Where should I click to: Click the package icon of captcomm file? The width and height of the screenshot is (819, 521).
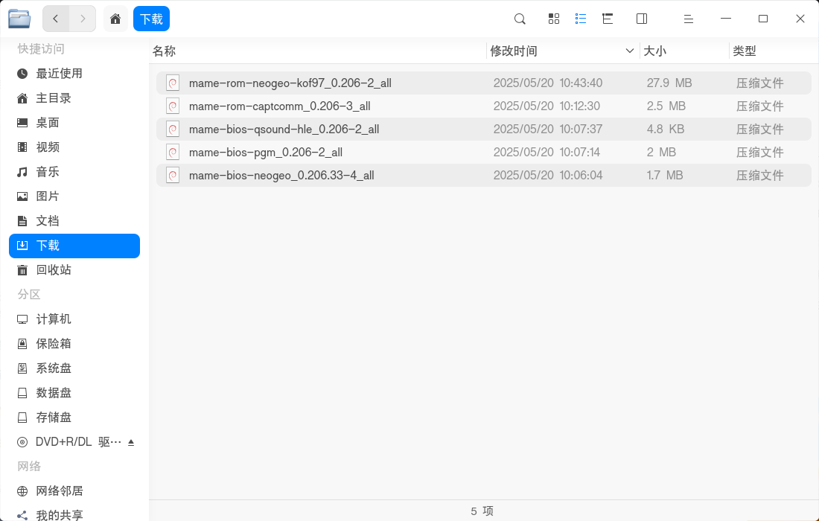pos(173,106)
